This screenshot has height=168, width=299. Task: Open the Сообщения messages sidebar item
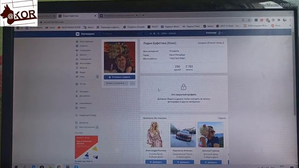tap(83, 50)
